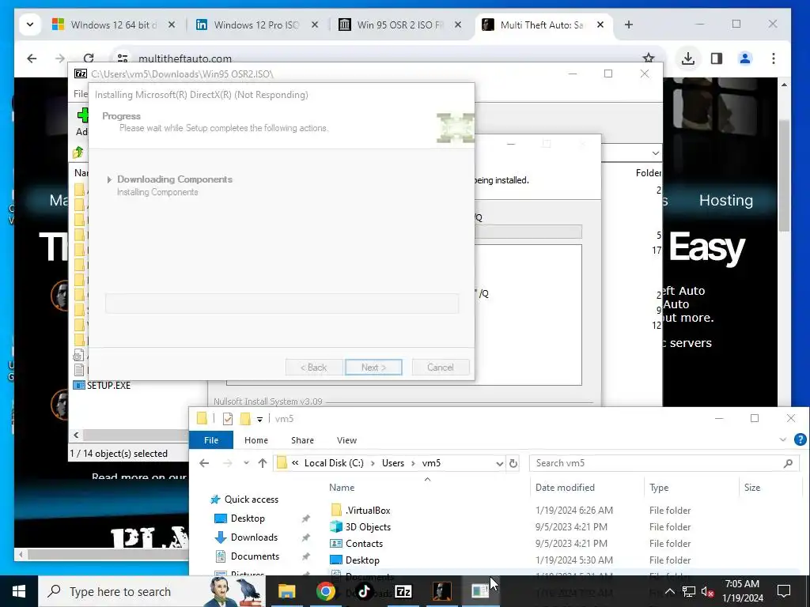The width and height of the screenshot is (810, 607).
Task: Click the Chrome address bar URL
Action: pos(185,58)
